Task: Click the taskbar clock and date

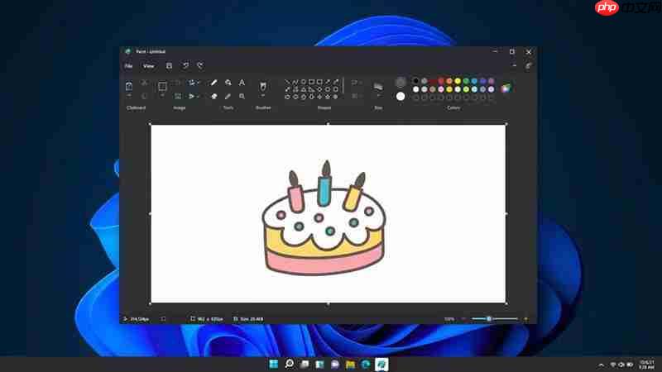Action: pyautogui.click(x=647, y=365)
